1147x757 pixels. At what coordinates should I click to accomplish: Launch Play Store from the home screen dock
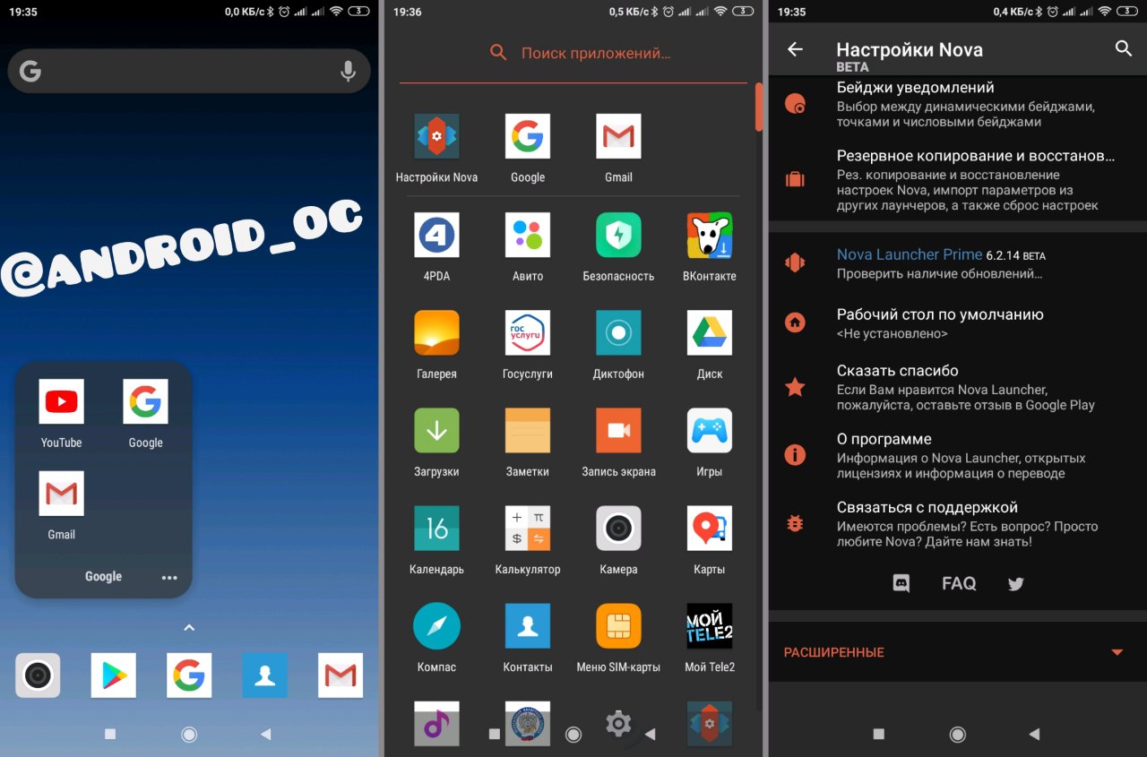click(113, 675)
